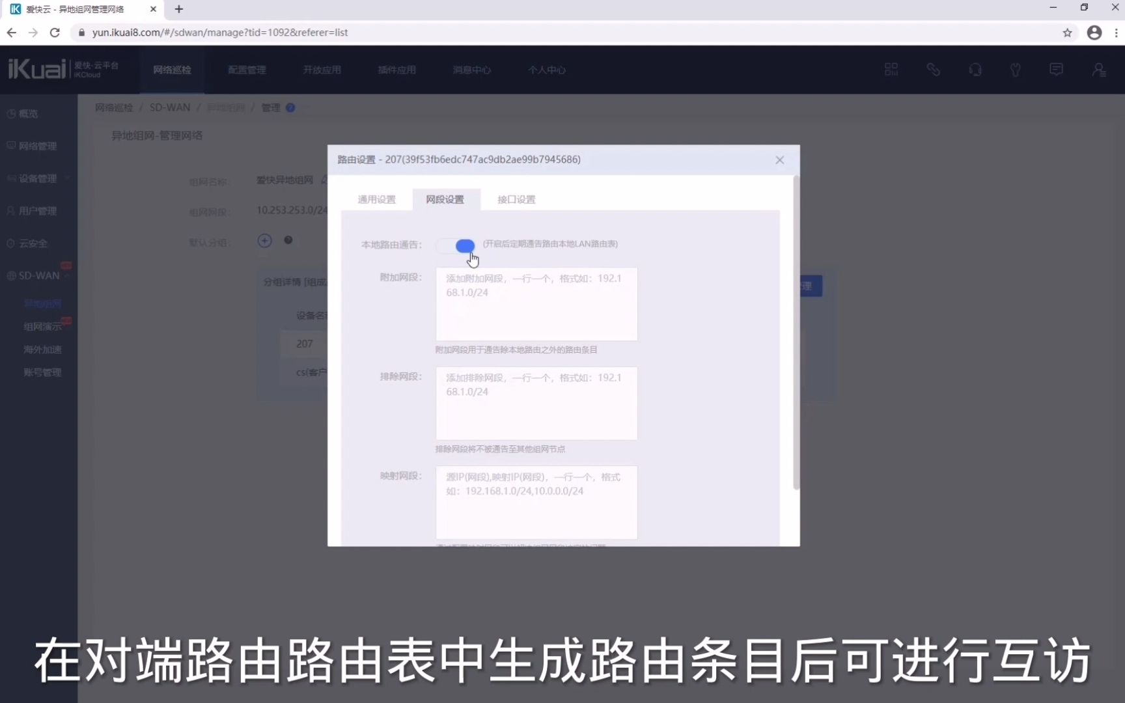Open 配置管理 in top navigation
The image size is (1125, 703).
coord(247,70)
